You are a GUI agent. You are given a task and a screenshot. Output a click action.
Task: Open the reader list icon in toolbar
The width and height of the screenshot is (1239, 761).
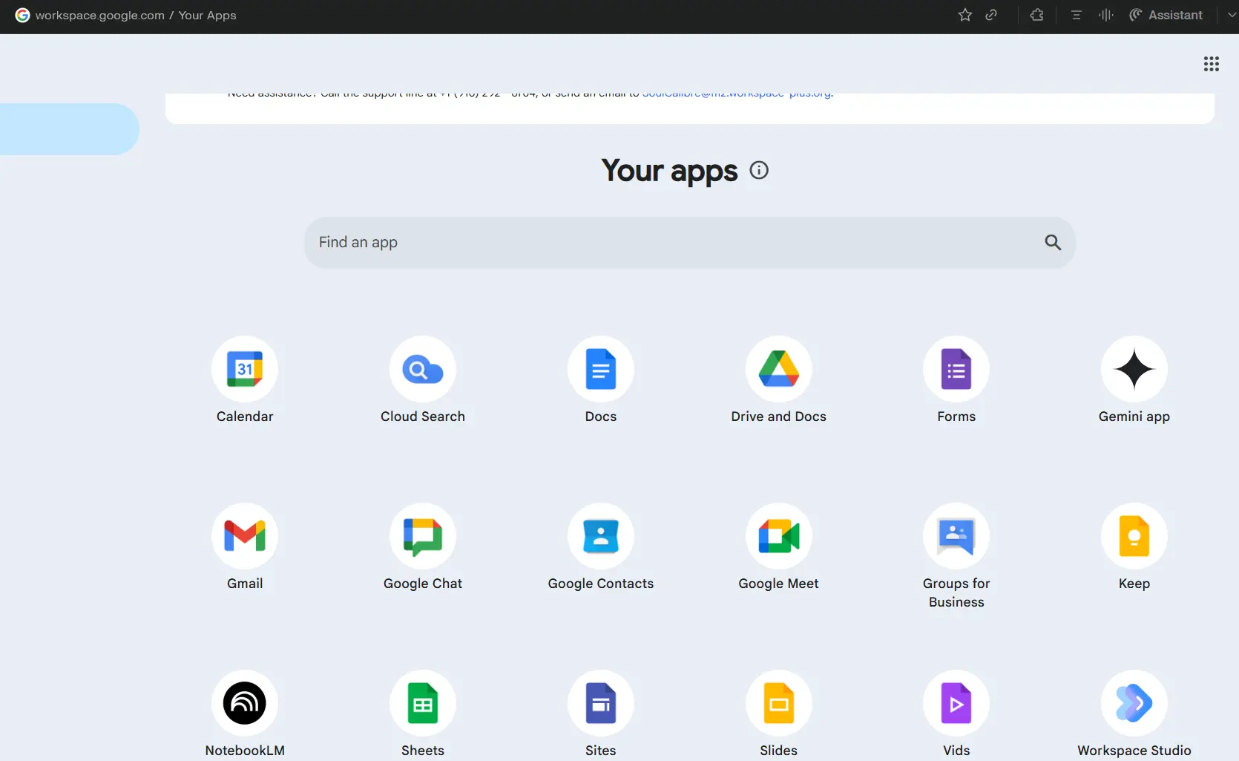pos(1077,15)
